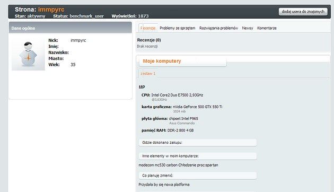This screenshot has height=192, width=334.
Task: Click the immpyrc username in page header
Action: tap(51, 10)
